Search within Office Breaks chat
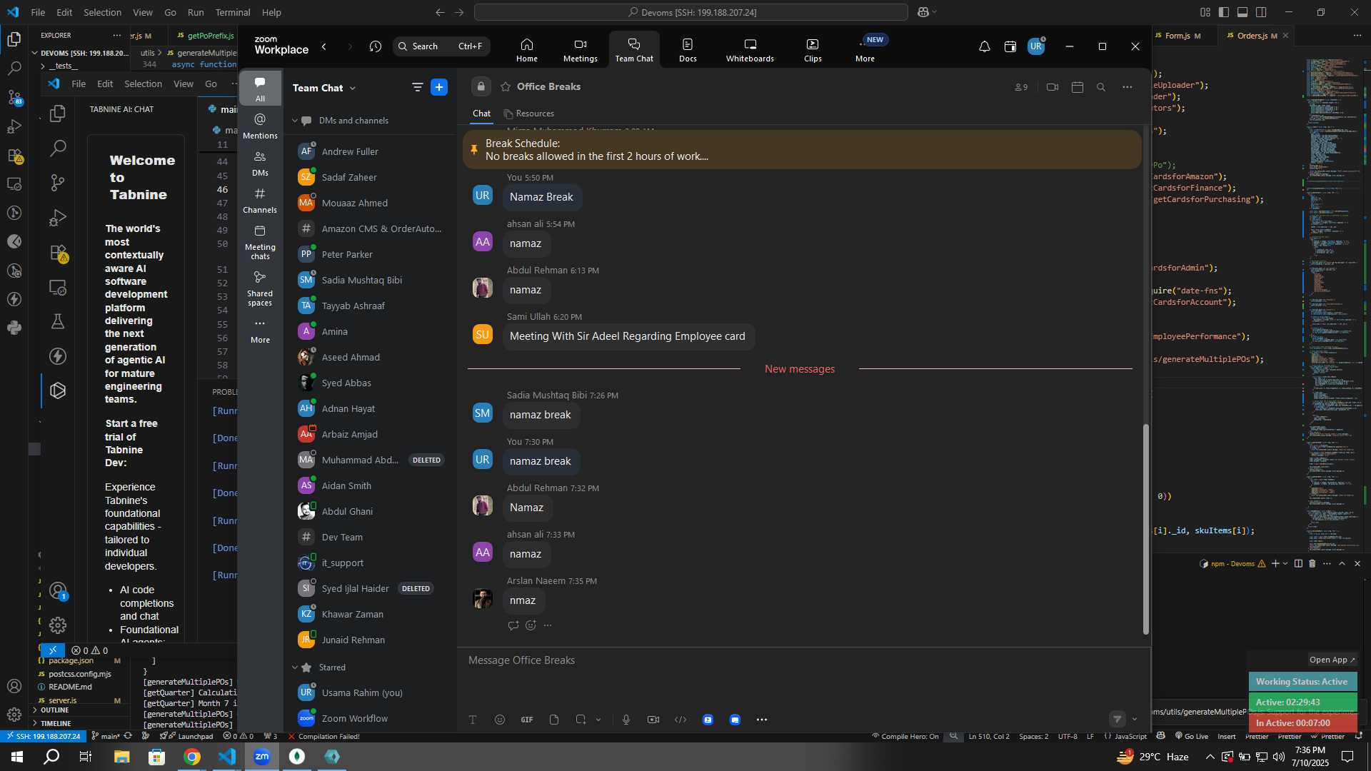The image size is (1371, 771). 1101,87
